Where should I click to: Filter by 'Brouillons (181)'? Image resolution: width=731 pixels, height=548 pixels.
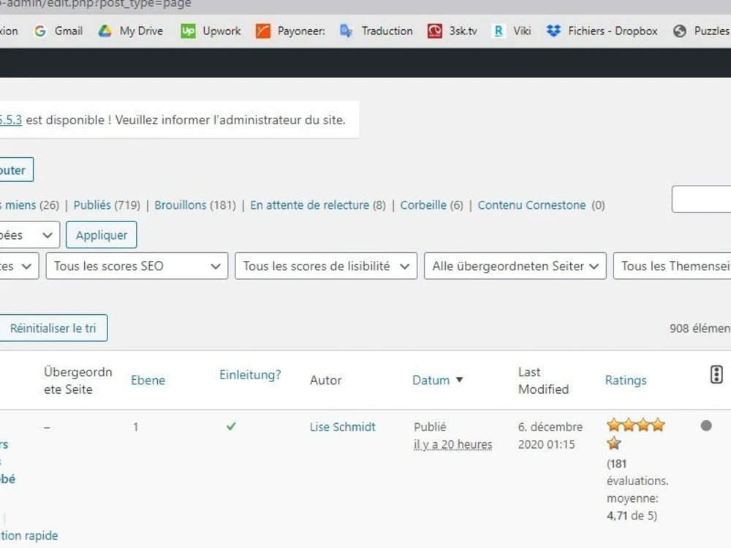tap(195, 205)
